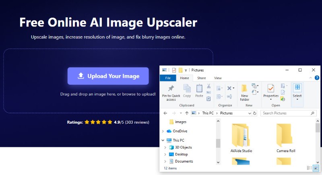Click the red X Delete icon
Viewport: 322px width, 175px height.
(x=229, y=88)
